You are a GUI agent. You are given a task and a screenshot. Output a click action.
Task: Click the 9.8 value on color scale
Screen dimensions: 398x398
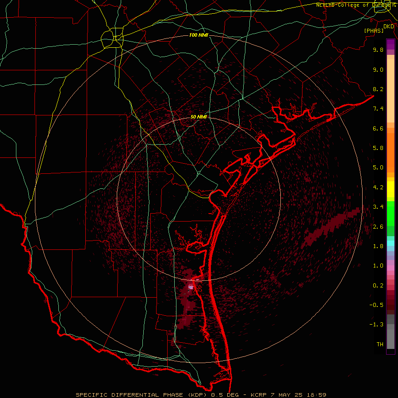[378, 50]
